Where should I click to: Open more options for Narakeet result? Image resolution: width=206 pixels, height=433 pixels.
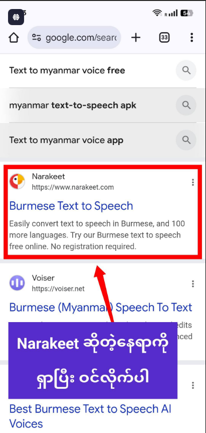[x=193, y=182]
